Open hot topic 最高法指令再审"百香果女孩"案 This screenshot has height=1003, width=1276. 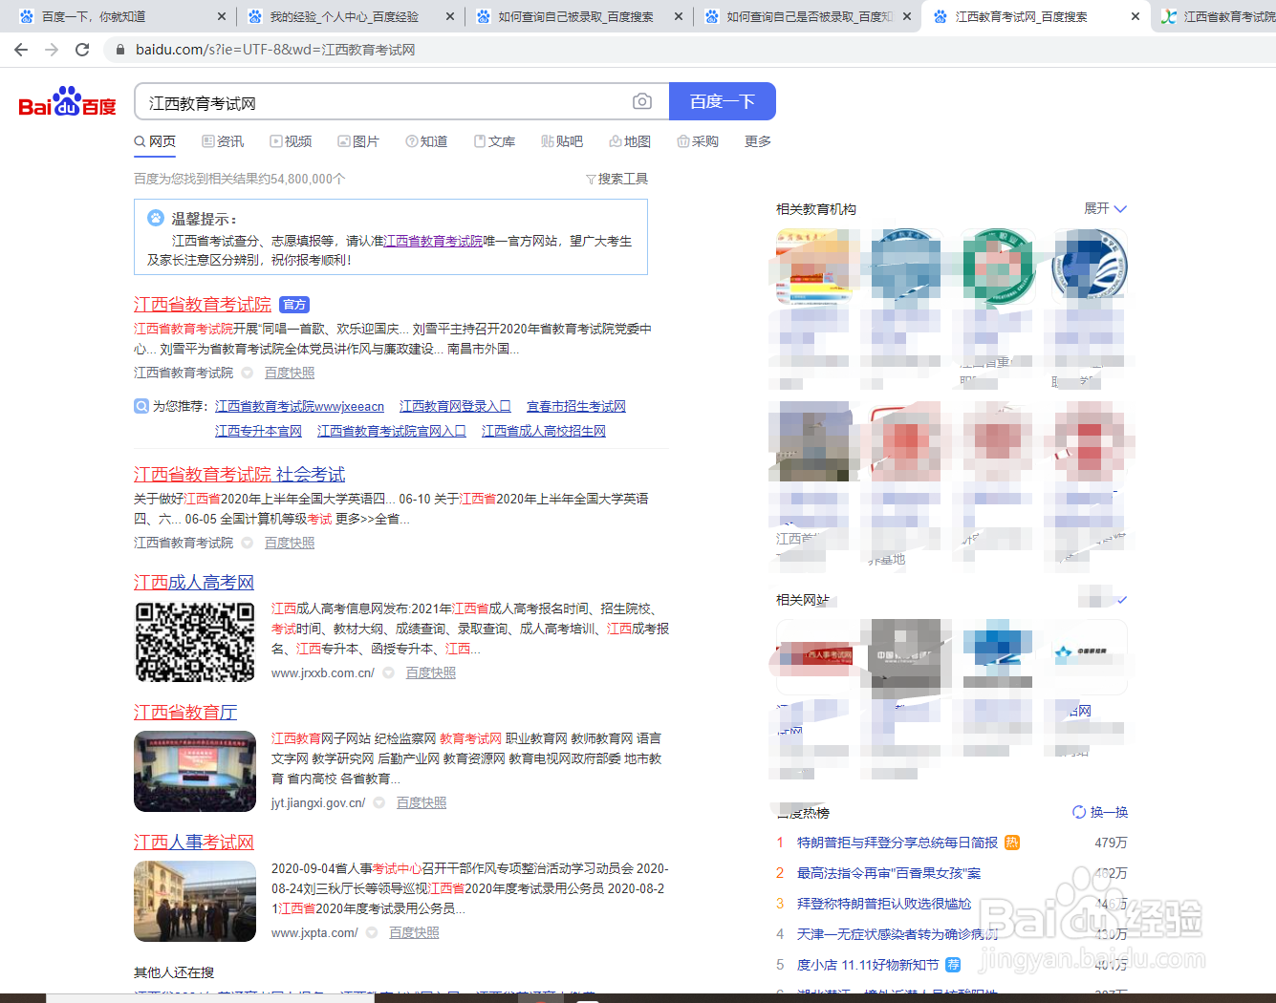click(x=889, y=873)
